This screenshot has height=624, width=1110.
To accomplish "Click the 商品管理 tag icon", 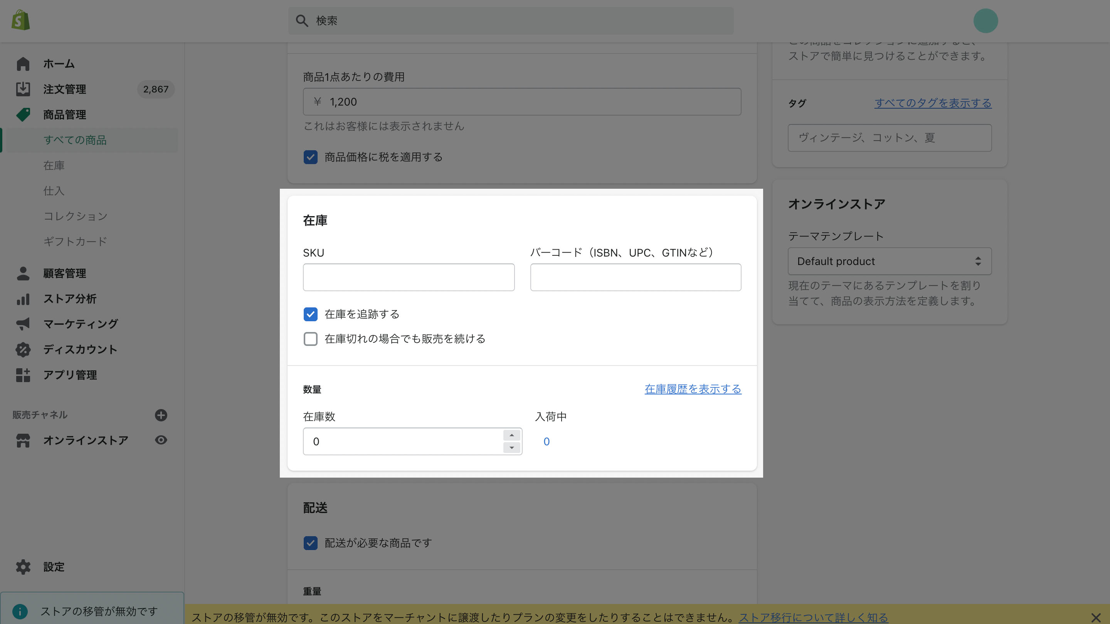I will pos(23,114).
